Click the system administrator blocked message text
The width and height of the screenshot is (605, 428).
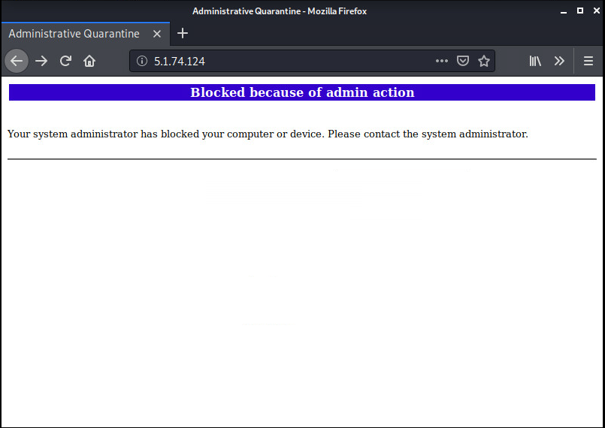point(268,134)
